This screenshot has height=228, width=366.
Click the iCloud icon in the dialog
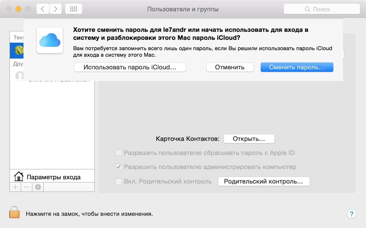coord(50,40)
